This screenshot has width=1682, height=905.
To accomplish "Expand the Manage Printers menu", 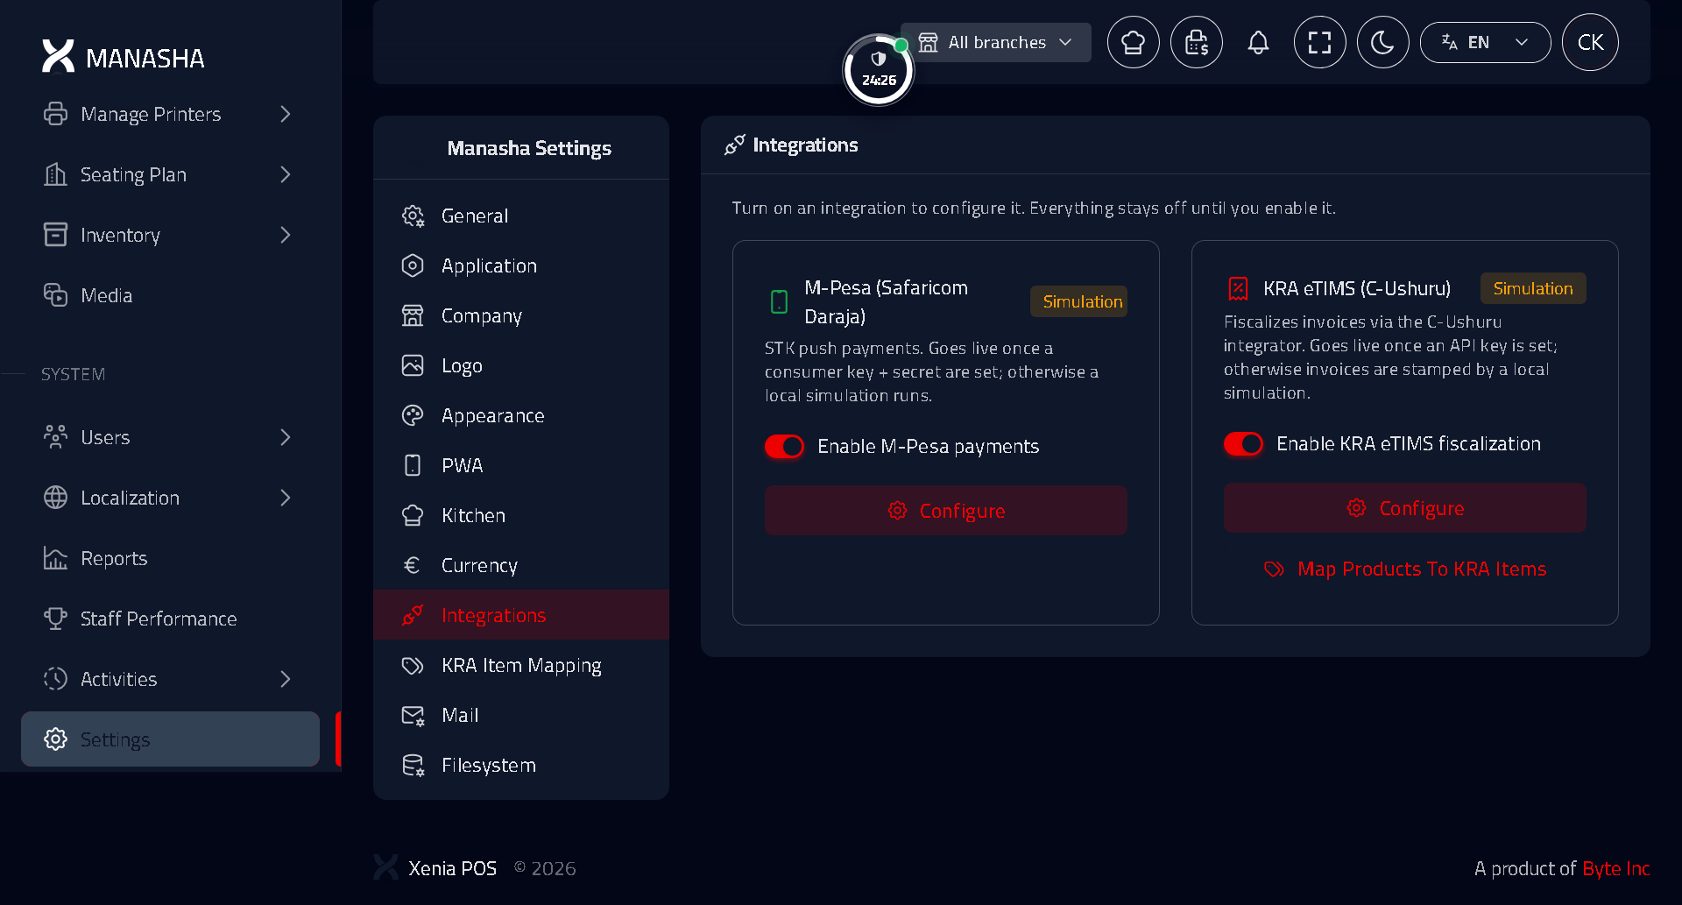I will (x=166, y=114).
